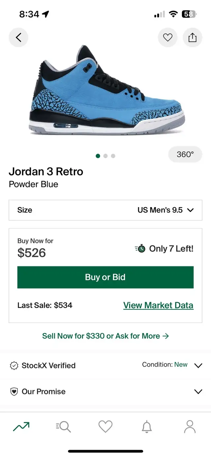Image resolution: width=211 pixels, height=457 pixels.
Task: Tap the Jordan 3 Retro sneaker photo
Action: (x=105, y=96)
